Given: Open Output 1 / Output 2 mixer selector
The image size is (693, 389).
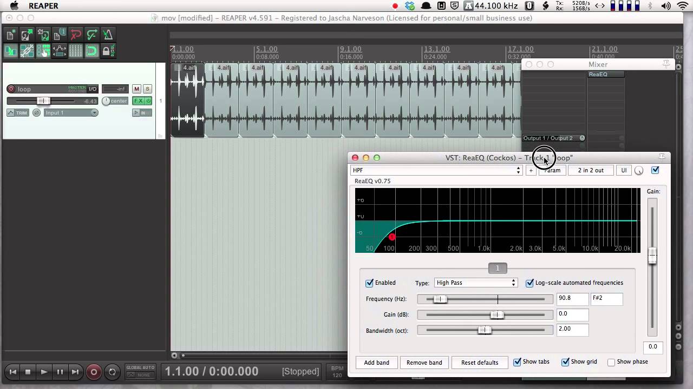Looking at the screenshot, I should click(x=554, y=138).
